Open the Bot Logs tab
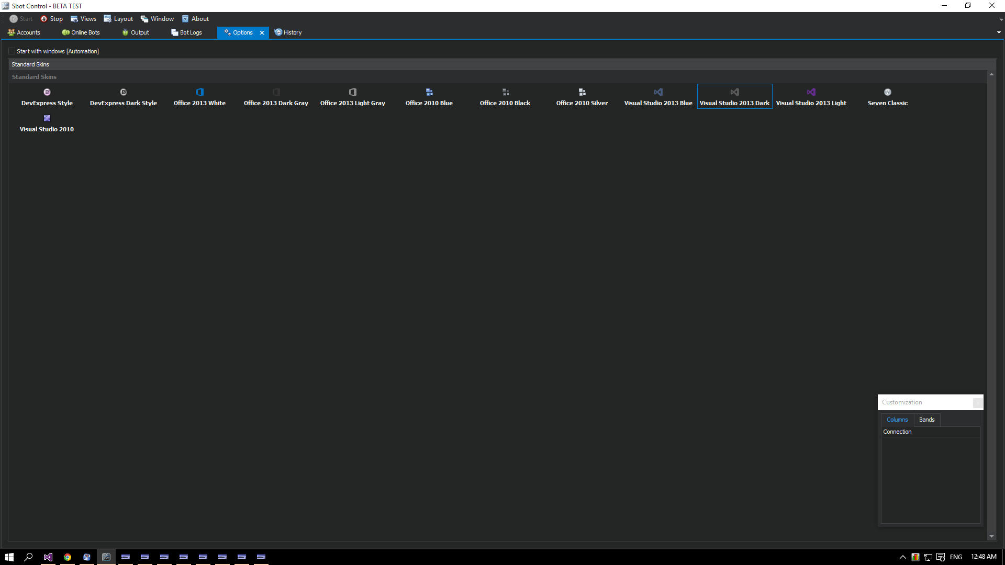Image resolution: width=1005 pixels, height=565 pixels. pyautogui.click(x=186, y=32)
